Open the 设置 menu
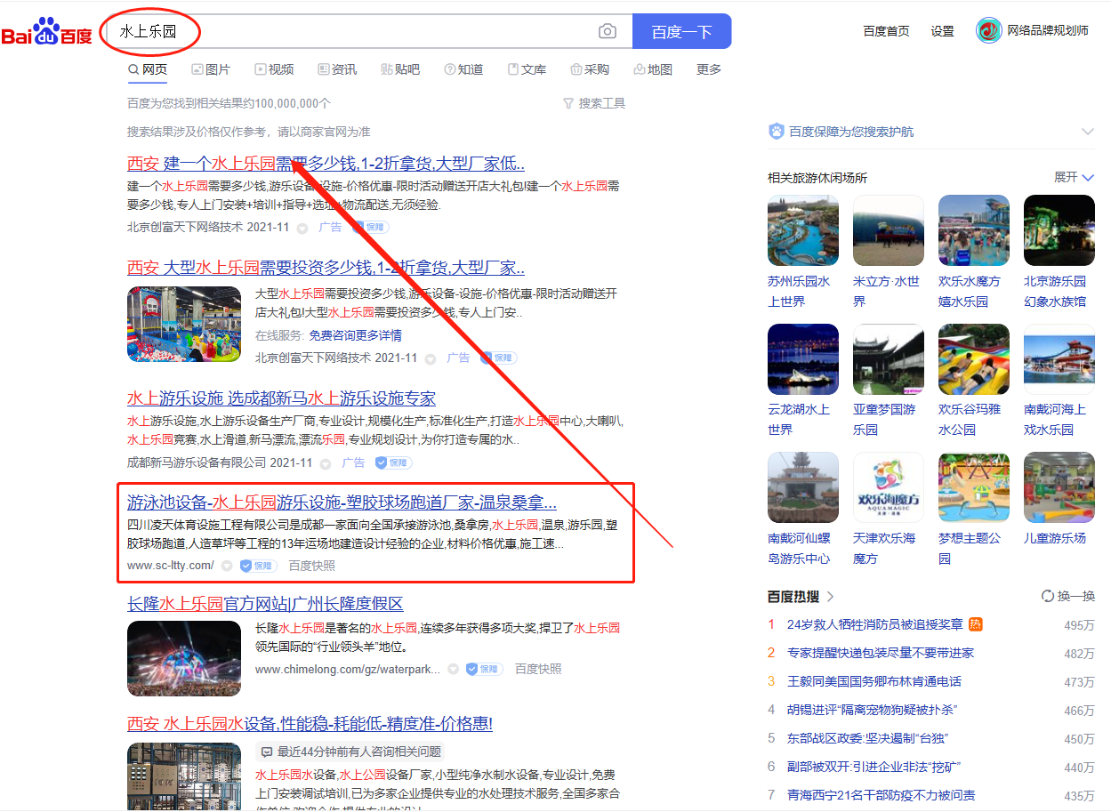Viewport: 1111px width, 812px height. [942, 31]
